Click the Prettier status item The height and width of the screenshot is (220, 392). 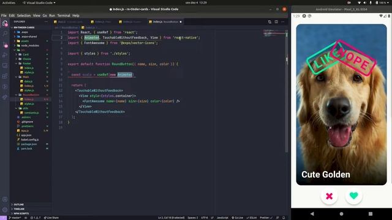click(x=266, y=218)
